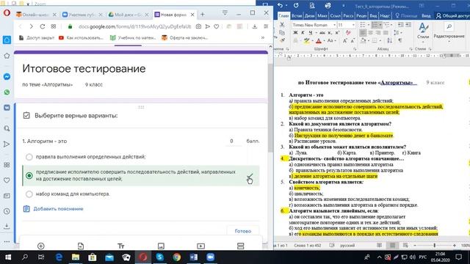Open Вставка tab in Word ribbon
This screenshot has height=264, width=470.
click(x=297, y=15)
